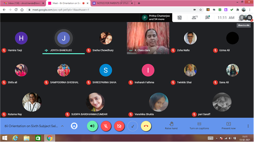Screen dimensions: 254x142
Task: Click the checkmark circle button
Action: (x=132, y=126)
